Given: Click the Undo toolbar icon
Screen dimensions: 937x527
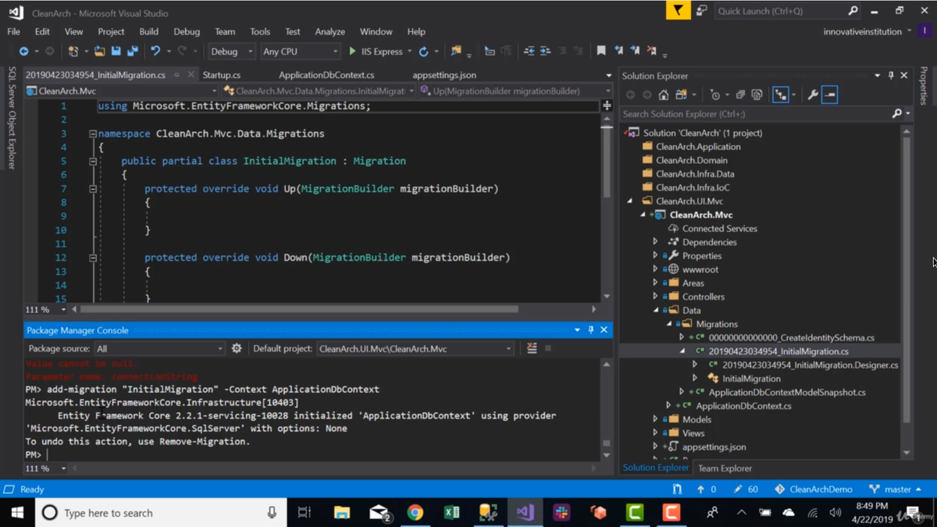Looking at the screenshot, I should [x=155, y=52].
